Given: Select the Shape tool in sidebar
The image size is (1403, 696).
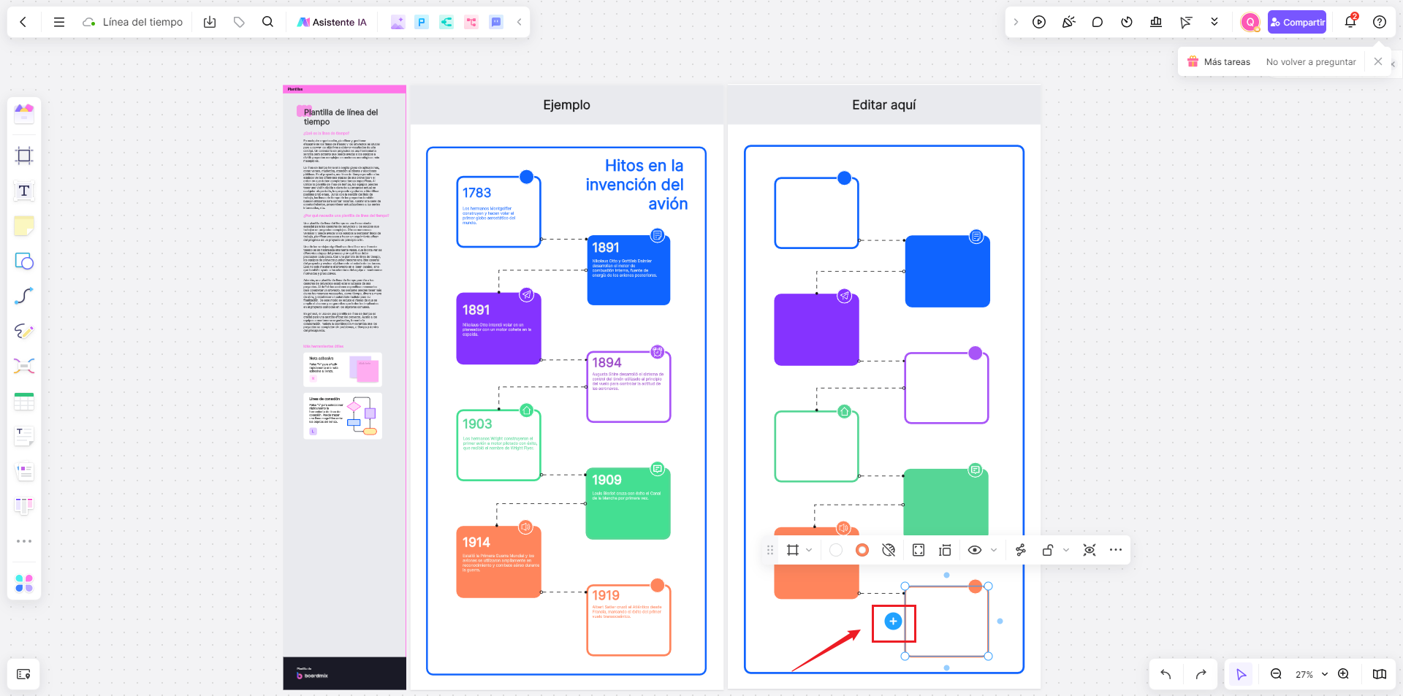Looking at the screenshot, I should point(24,261).
